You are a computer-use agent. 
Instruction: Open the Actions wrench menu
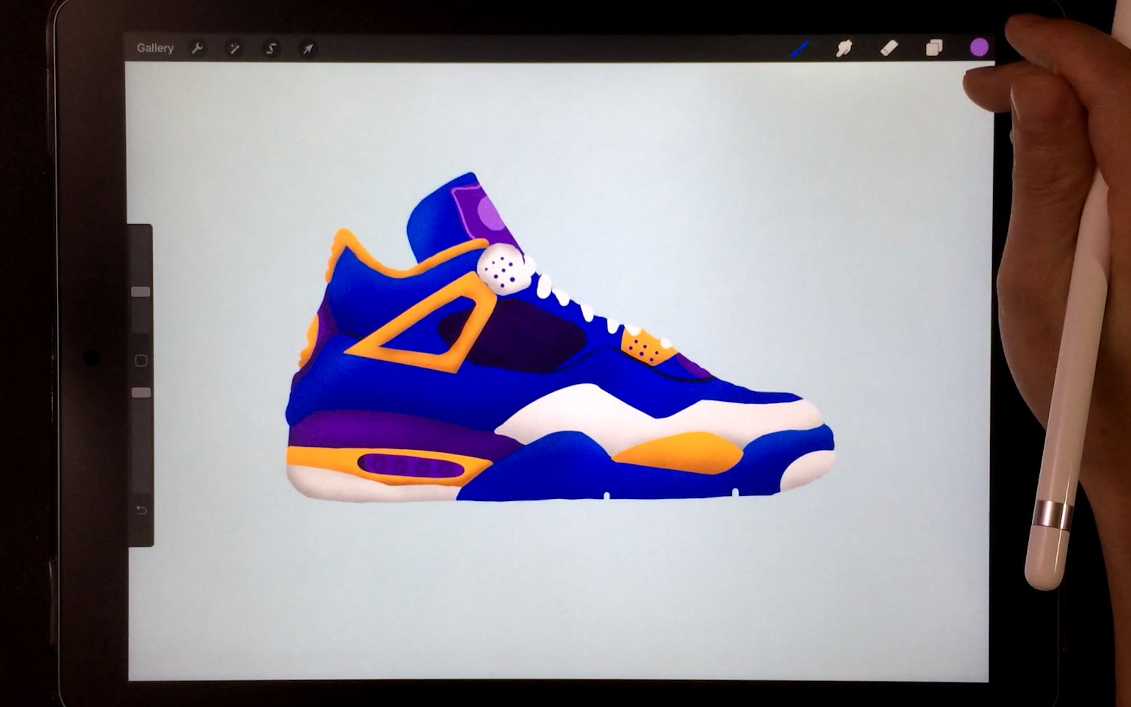[197, 49]
